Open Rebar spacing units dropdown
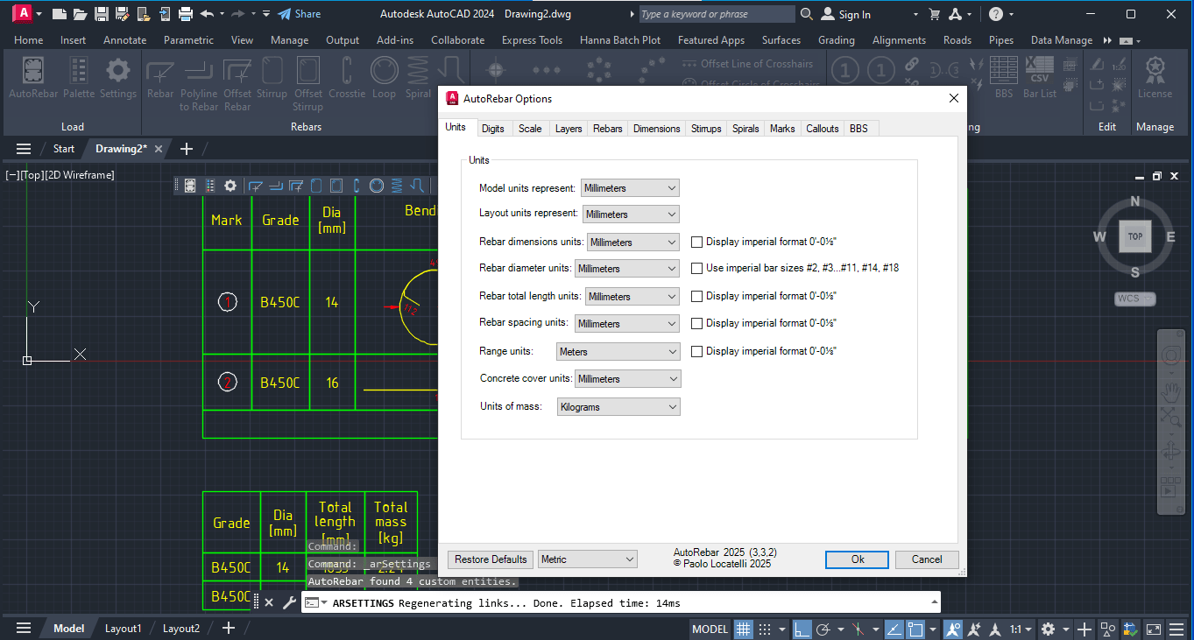 pos(627,324)
